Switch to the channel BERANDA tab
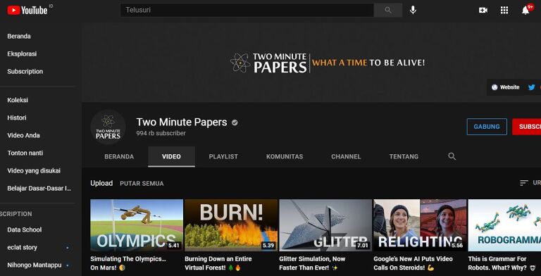Image resolution: width=541 pixels, height=276 pixels. pyautogui.click(x=119, y=156)
